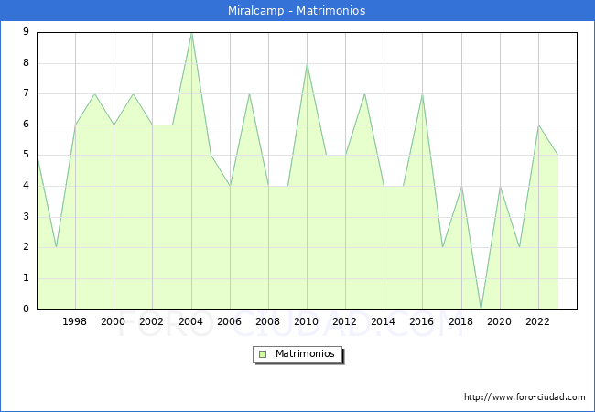
Task: Click the Matrimonios legend label
Action: [305, 353]
